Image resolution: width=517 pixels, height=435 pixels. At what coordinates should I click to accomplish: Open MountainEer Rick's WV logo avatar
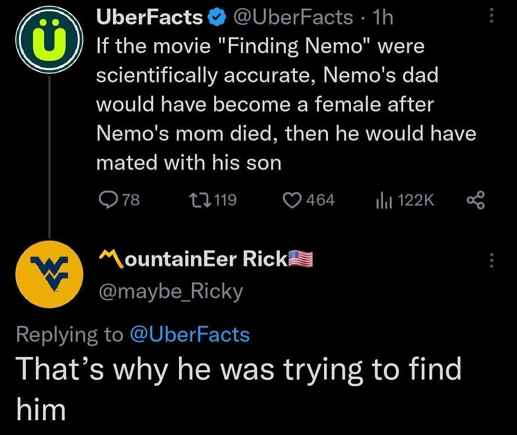pyautogui.click(x=49, y=275)
